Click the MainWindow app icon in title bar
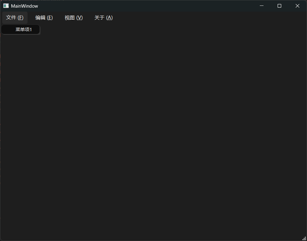Image resolution: width=307 pixels, height=241 pixels. [6, 6]
